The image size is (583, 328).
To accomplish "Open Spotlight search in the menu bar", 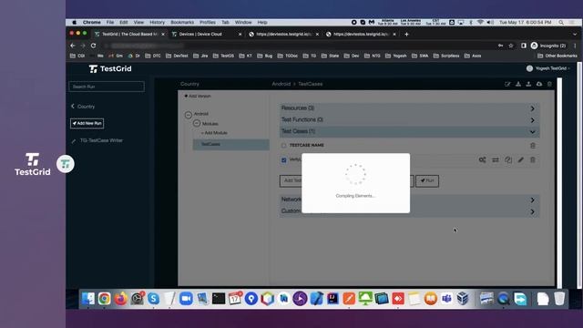I will (561, 22).
